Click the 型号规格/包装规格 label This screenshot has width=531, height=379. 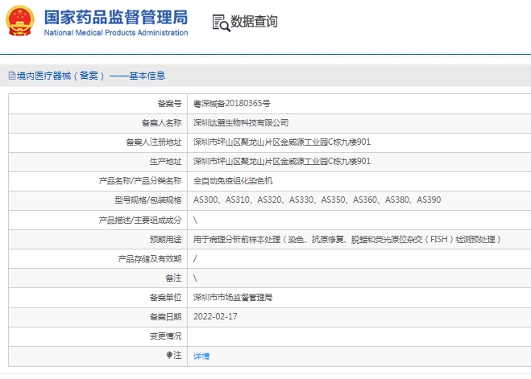[148, 200]
